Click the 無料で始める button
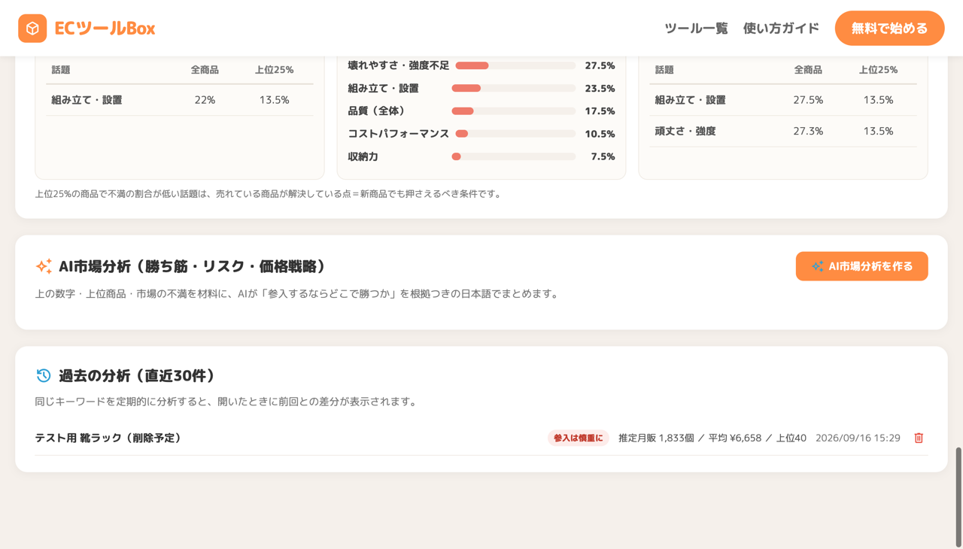Image resolution: width=963 pixels, height=549 pixels. [889, 29]
